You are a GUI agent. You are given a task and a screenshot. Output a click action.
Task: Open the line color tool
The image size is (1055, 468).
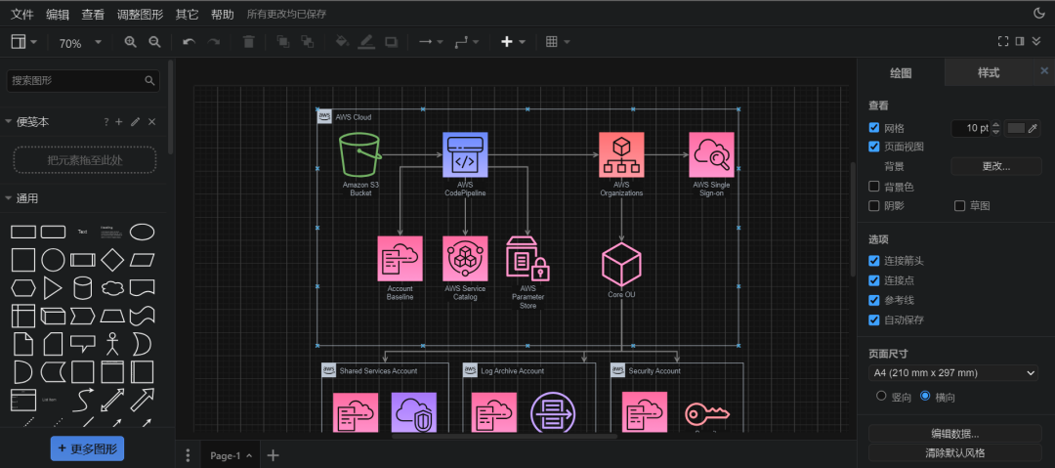(366, 42)
